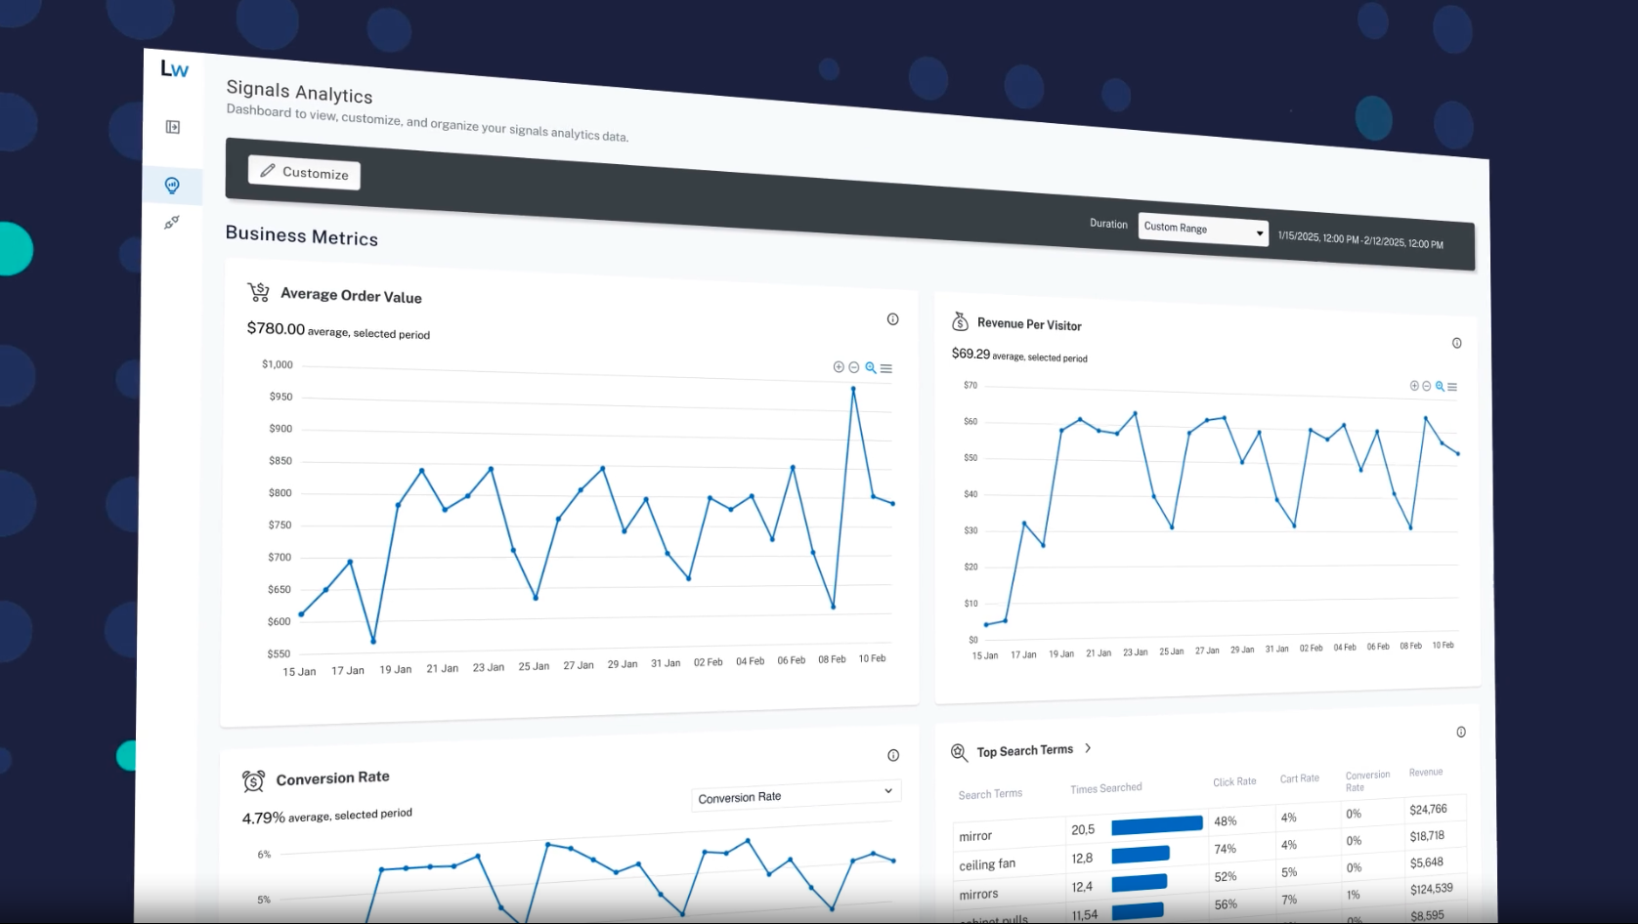Click the info icon on the Revenue Per Visitor card
Screen dimensions: 1638x924
pyautogui.click(x=1457, y=343)
